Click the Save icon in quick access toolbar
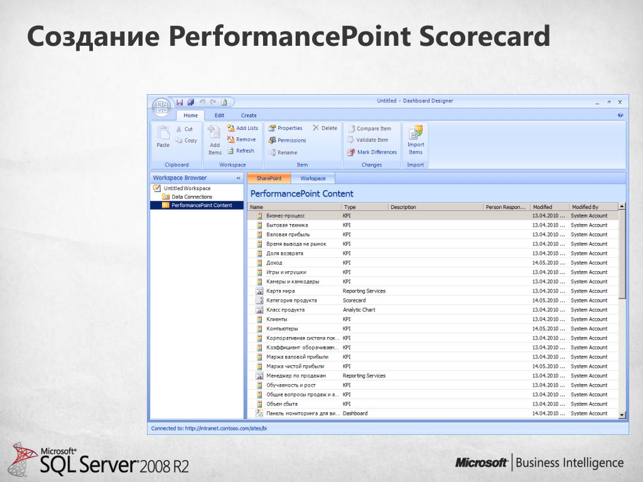 (x=179, y=102)
